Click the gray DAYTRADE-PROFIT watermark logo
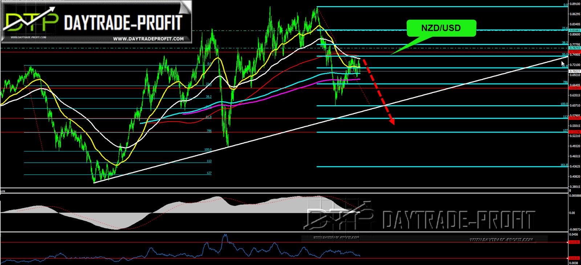581x265 pixels. [419, 219]
